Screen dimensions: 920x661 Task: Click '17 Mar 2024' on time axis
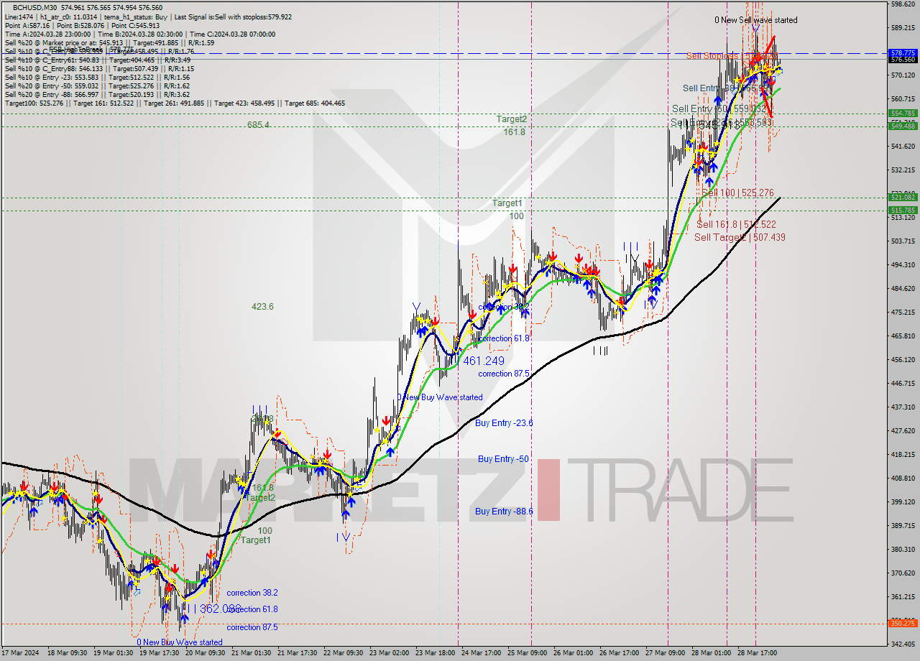pos(19,653)
